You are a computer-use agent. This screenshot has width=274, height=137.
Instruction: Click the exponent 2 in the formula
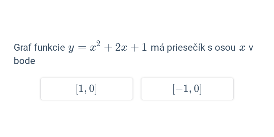coord(98,43)
